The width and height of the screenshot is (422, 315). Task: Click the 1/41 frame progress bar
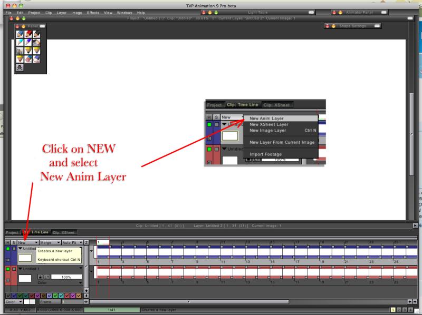click(112, 310)
